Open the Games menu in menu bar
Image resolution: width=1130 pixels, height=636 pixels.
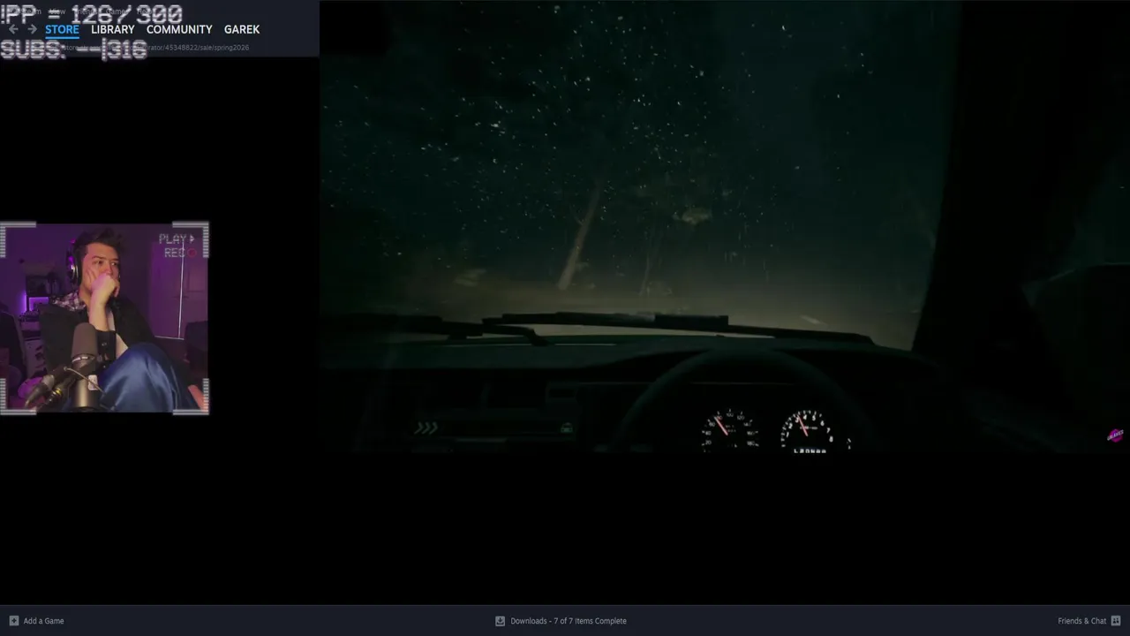[116, 11]
